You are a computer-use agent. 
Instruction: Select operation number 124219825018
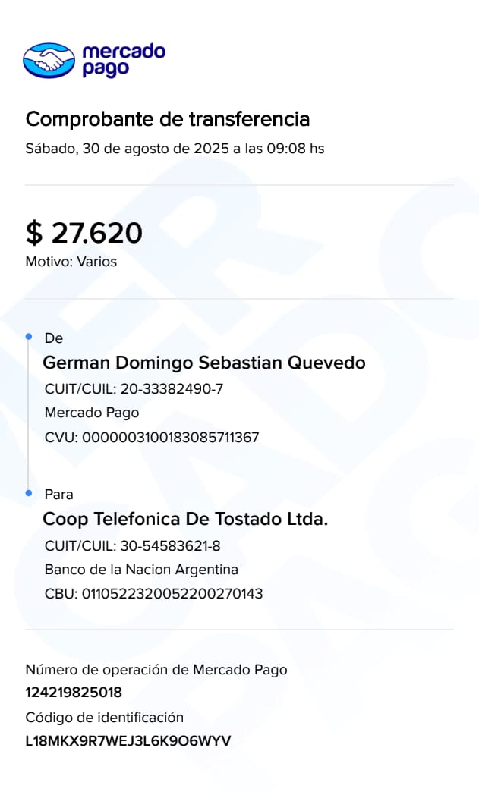74,692
